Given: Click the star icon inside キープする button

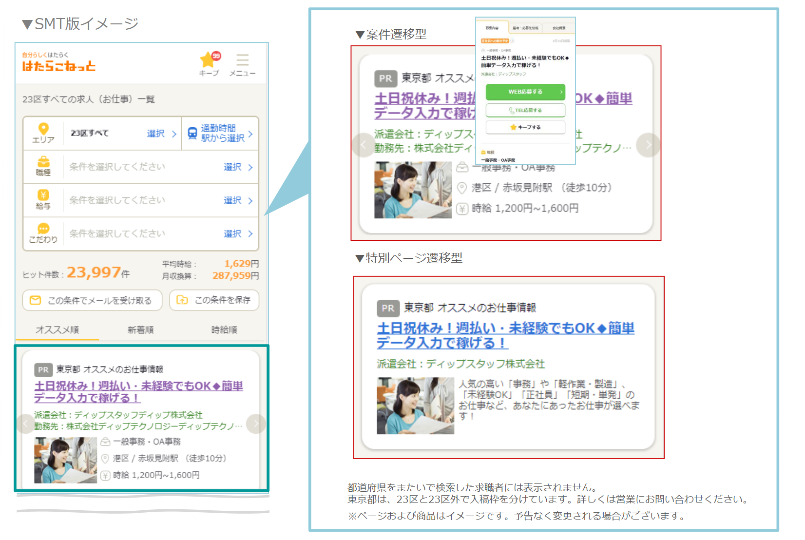Looking at the screenshot, I should 512,127.
